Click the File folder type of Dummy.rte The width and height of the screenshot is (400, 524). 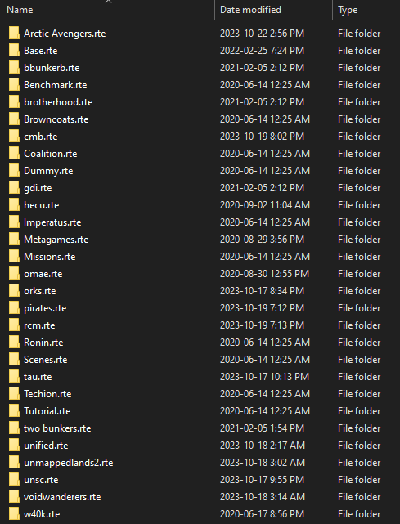click(359, 171)
